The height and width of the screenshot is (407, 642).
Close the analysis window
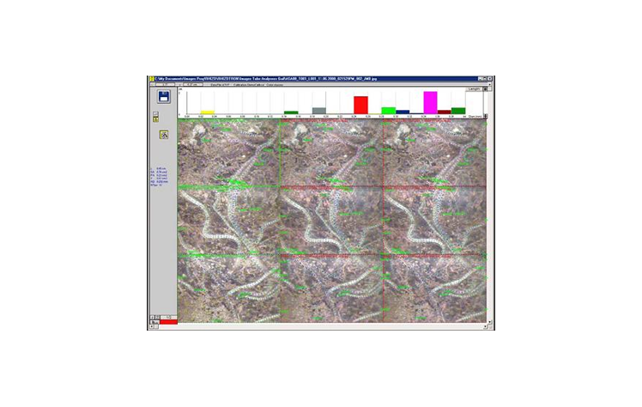click(x=488, y=78)
